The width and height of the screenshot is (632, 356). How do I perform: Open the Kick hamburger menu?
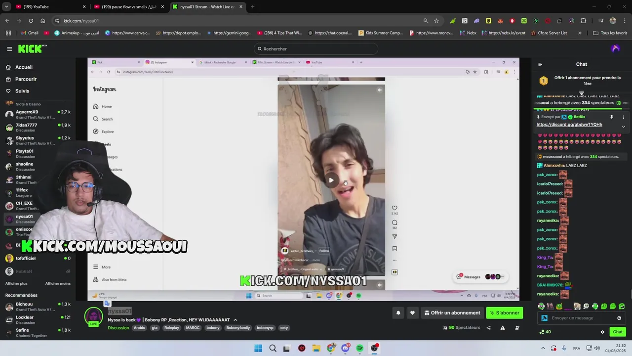[9, 49]
